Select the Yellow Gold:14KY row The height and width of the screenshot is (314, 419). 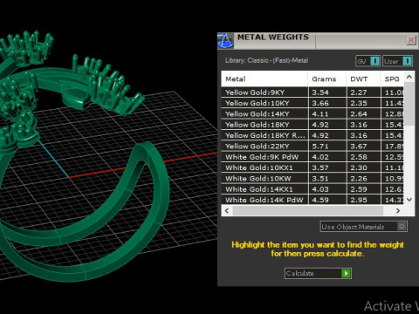click(x=313, y=114)
